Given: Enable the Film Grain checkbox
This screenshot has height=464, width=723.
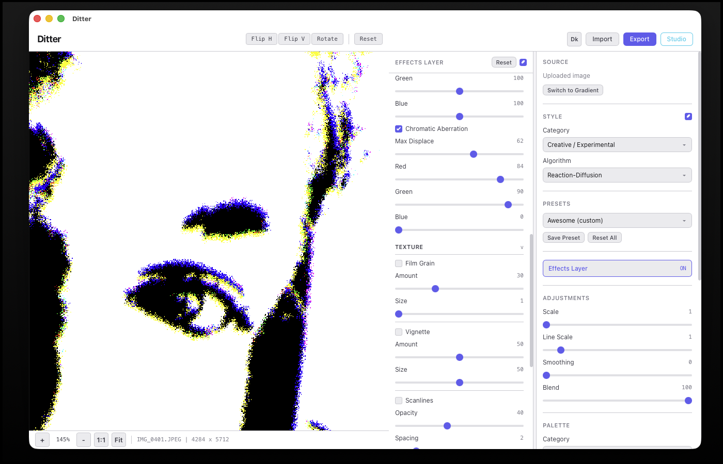Looking at the screenshot, I should pyautogui.click(x=399, y=263).
